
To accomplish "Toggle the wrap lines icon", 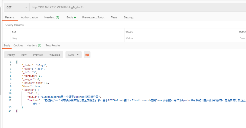I will 87,55.
